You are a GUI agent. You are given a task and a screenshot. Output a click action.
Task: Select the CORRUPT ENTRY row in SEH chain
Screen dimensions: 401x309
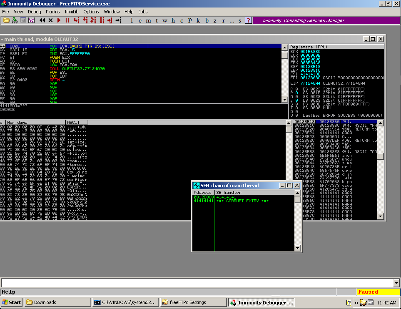[243, 201]
